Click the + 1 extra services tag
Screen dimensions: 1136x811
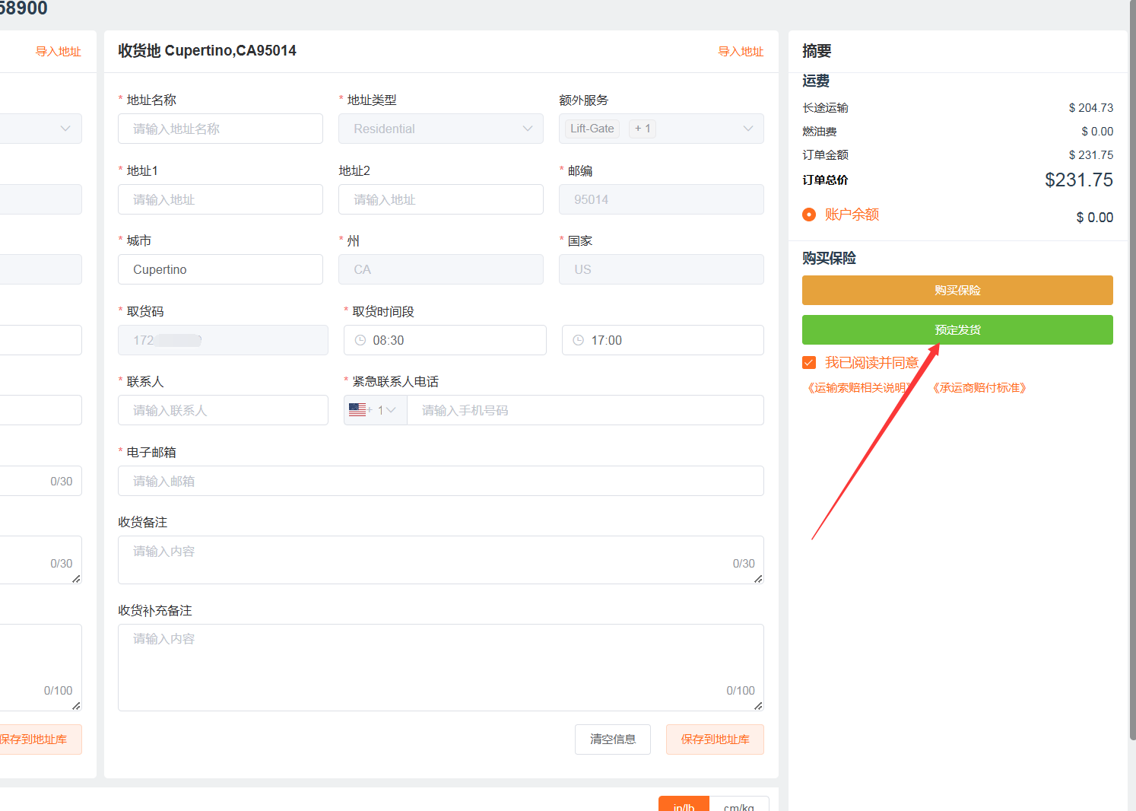pyautogui.click(x=643, y=129)
